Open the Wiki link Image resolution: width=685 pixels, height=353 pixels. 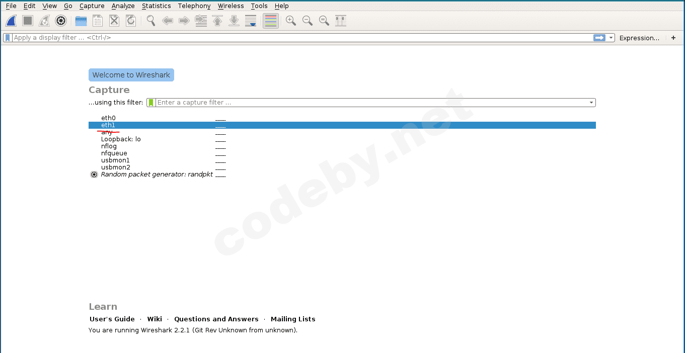coord(155,319)
